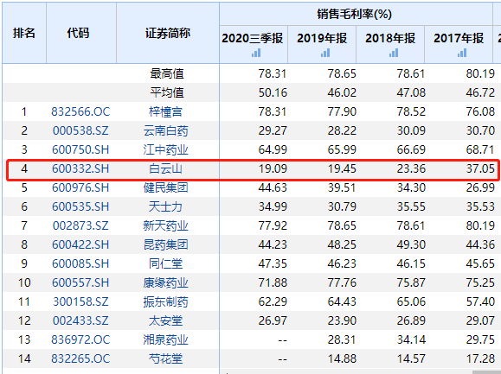Open security 太安堂
The image size is (501, 374).
pos(166,320)
